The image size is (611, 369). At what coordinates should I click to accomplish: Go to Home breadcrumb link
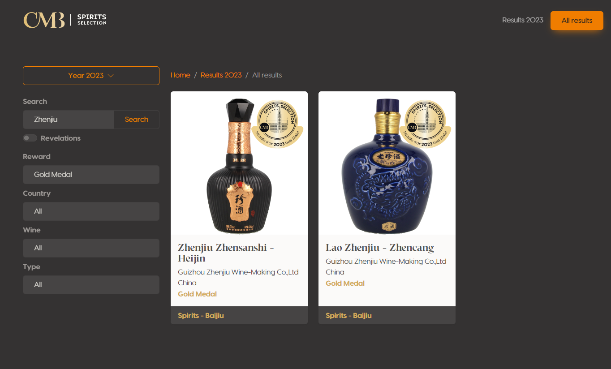[181, 75]
